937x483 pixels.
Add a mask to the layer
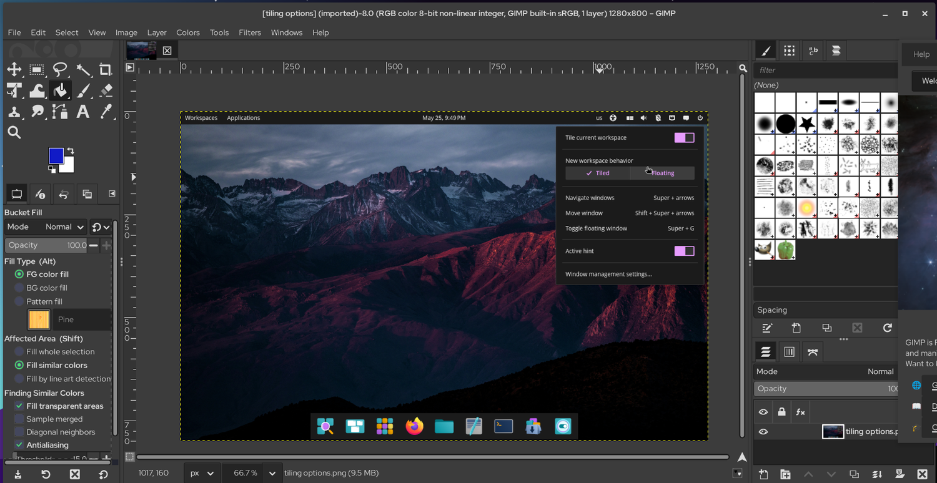900,474
